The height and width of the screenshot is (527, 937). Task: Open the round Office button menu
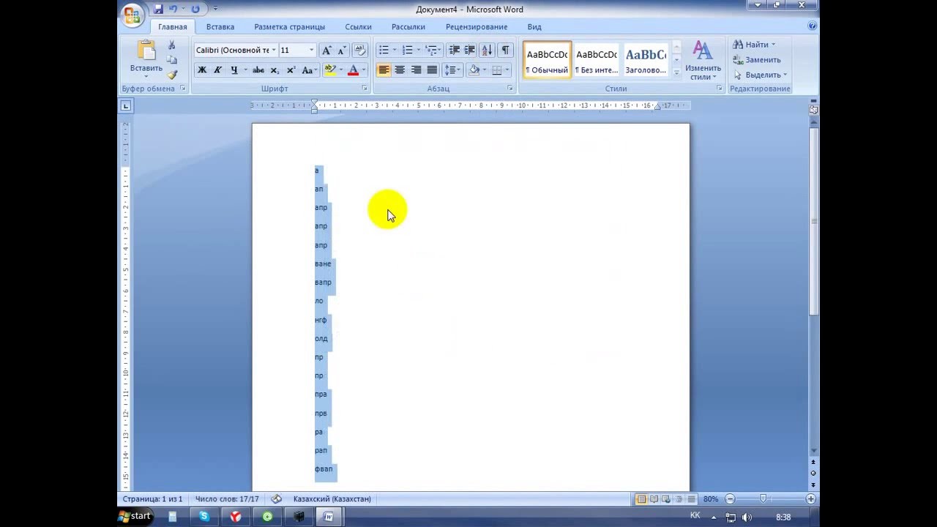(x=132, y=15)
